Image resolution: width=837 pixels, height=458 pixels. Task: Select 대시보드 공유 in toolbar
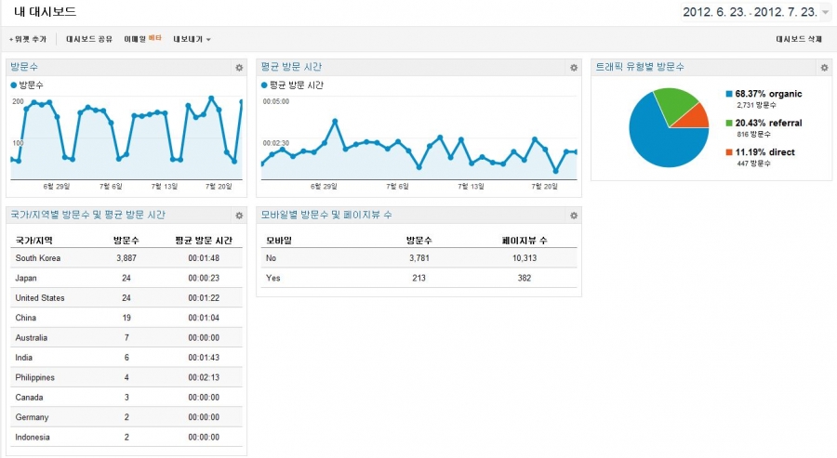point(89,40)
